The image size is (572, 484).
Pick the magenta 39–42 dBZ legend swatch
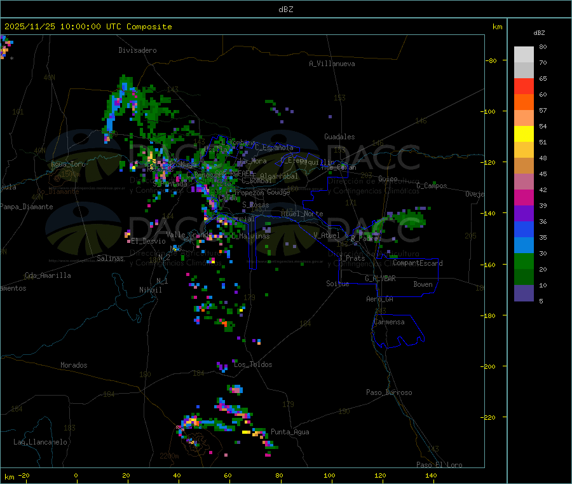point(524,197)
